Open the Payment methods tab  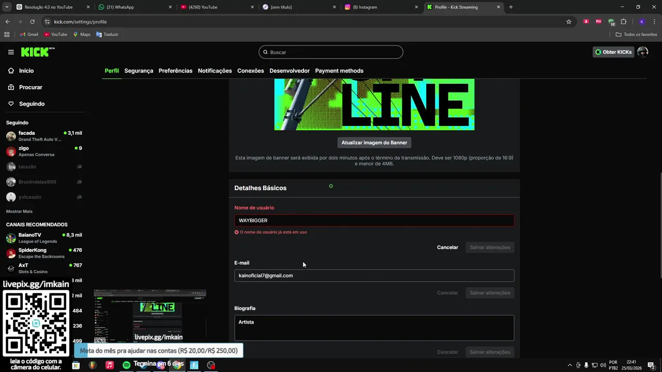(339, 71)
